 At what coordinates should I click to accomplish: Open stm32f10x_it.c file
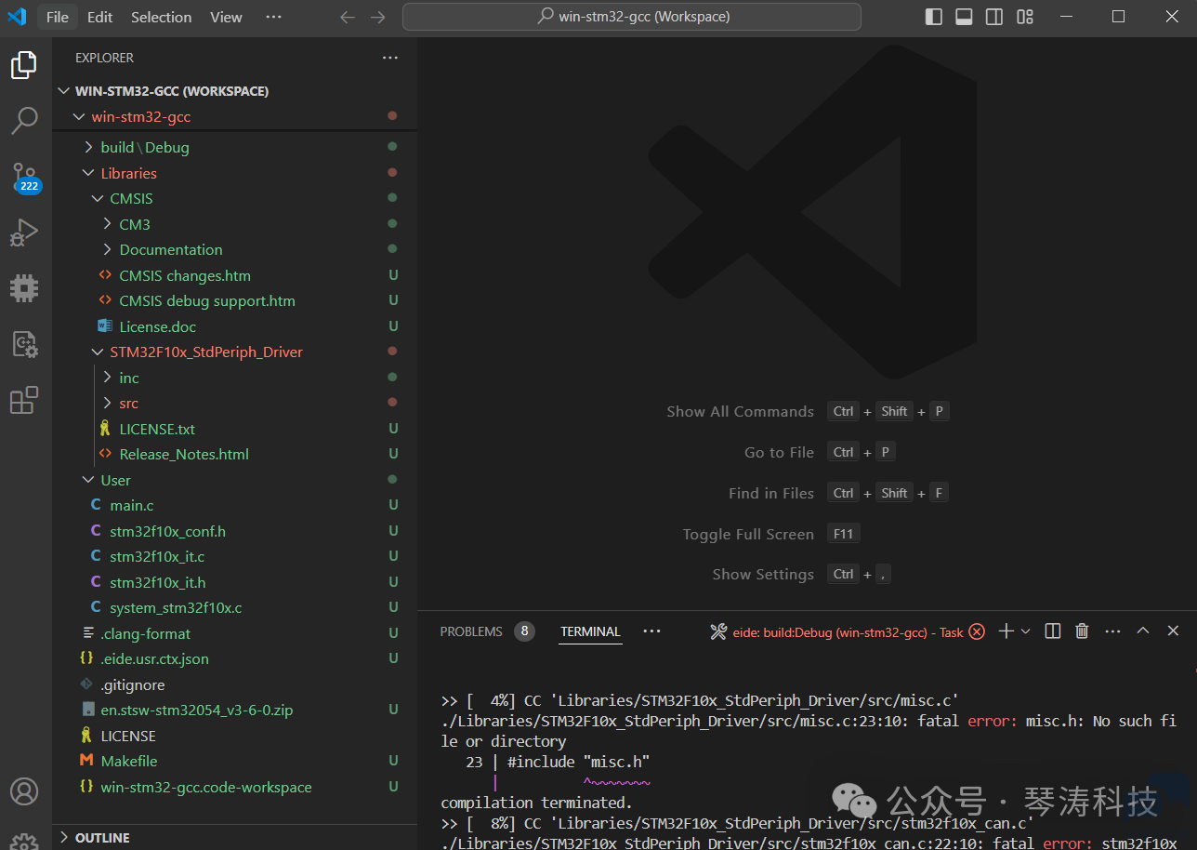coord(234,556)
